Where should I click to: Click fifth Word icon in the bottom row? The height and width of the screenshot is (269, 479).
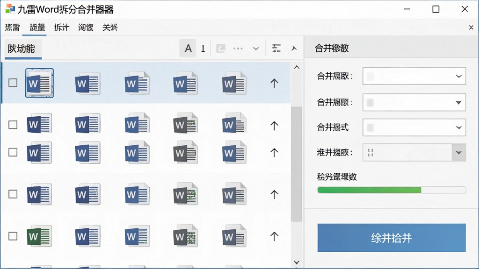pos(234,236)
